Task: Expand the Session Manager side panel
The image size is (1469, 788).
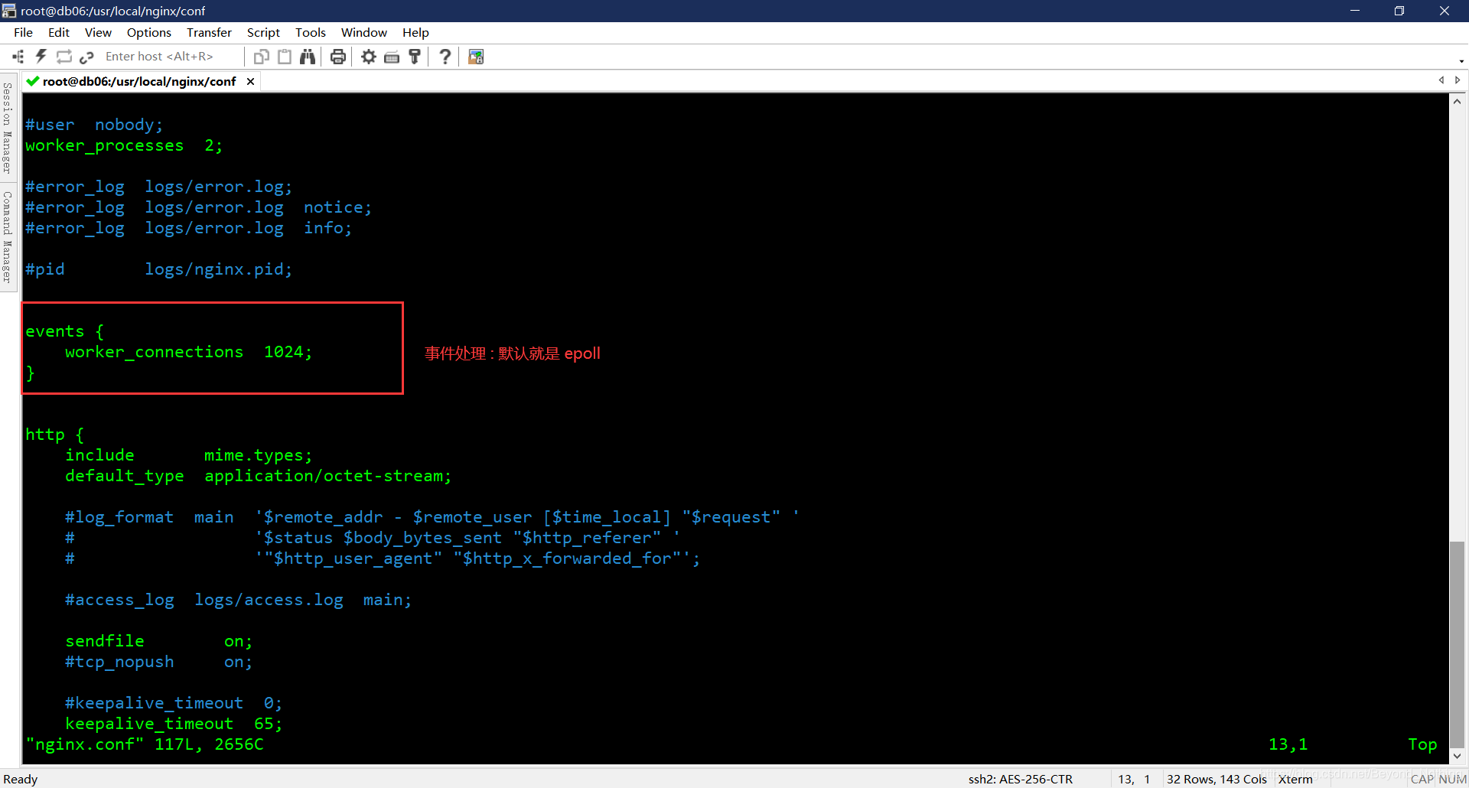Action: tap(8, 128)
